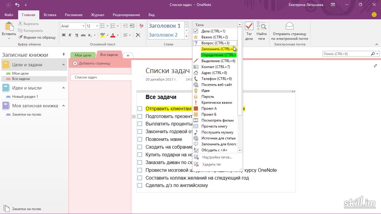This screenshot has width=381, height=214.
Task: Apply strikethrough formatting
Action: [x=83, y=35]
